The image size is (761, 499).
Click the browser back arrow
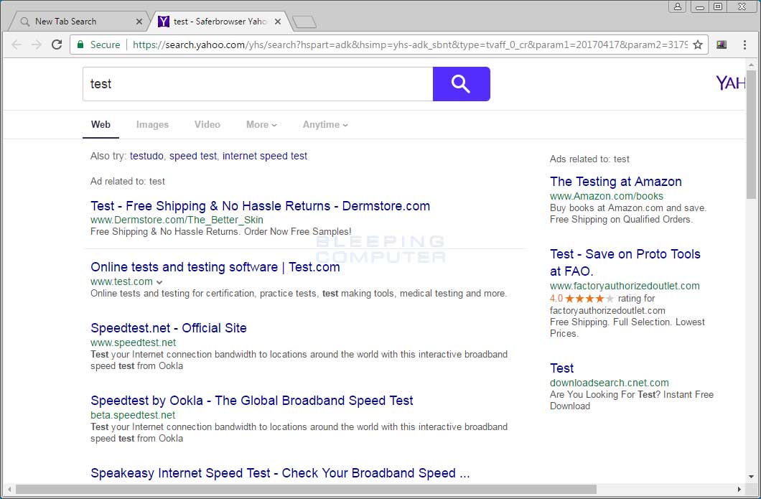coord(17,45)
